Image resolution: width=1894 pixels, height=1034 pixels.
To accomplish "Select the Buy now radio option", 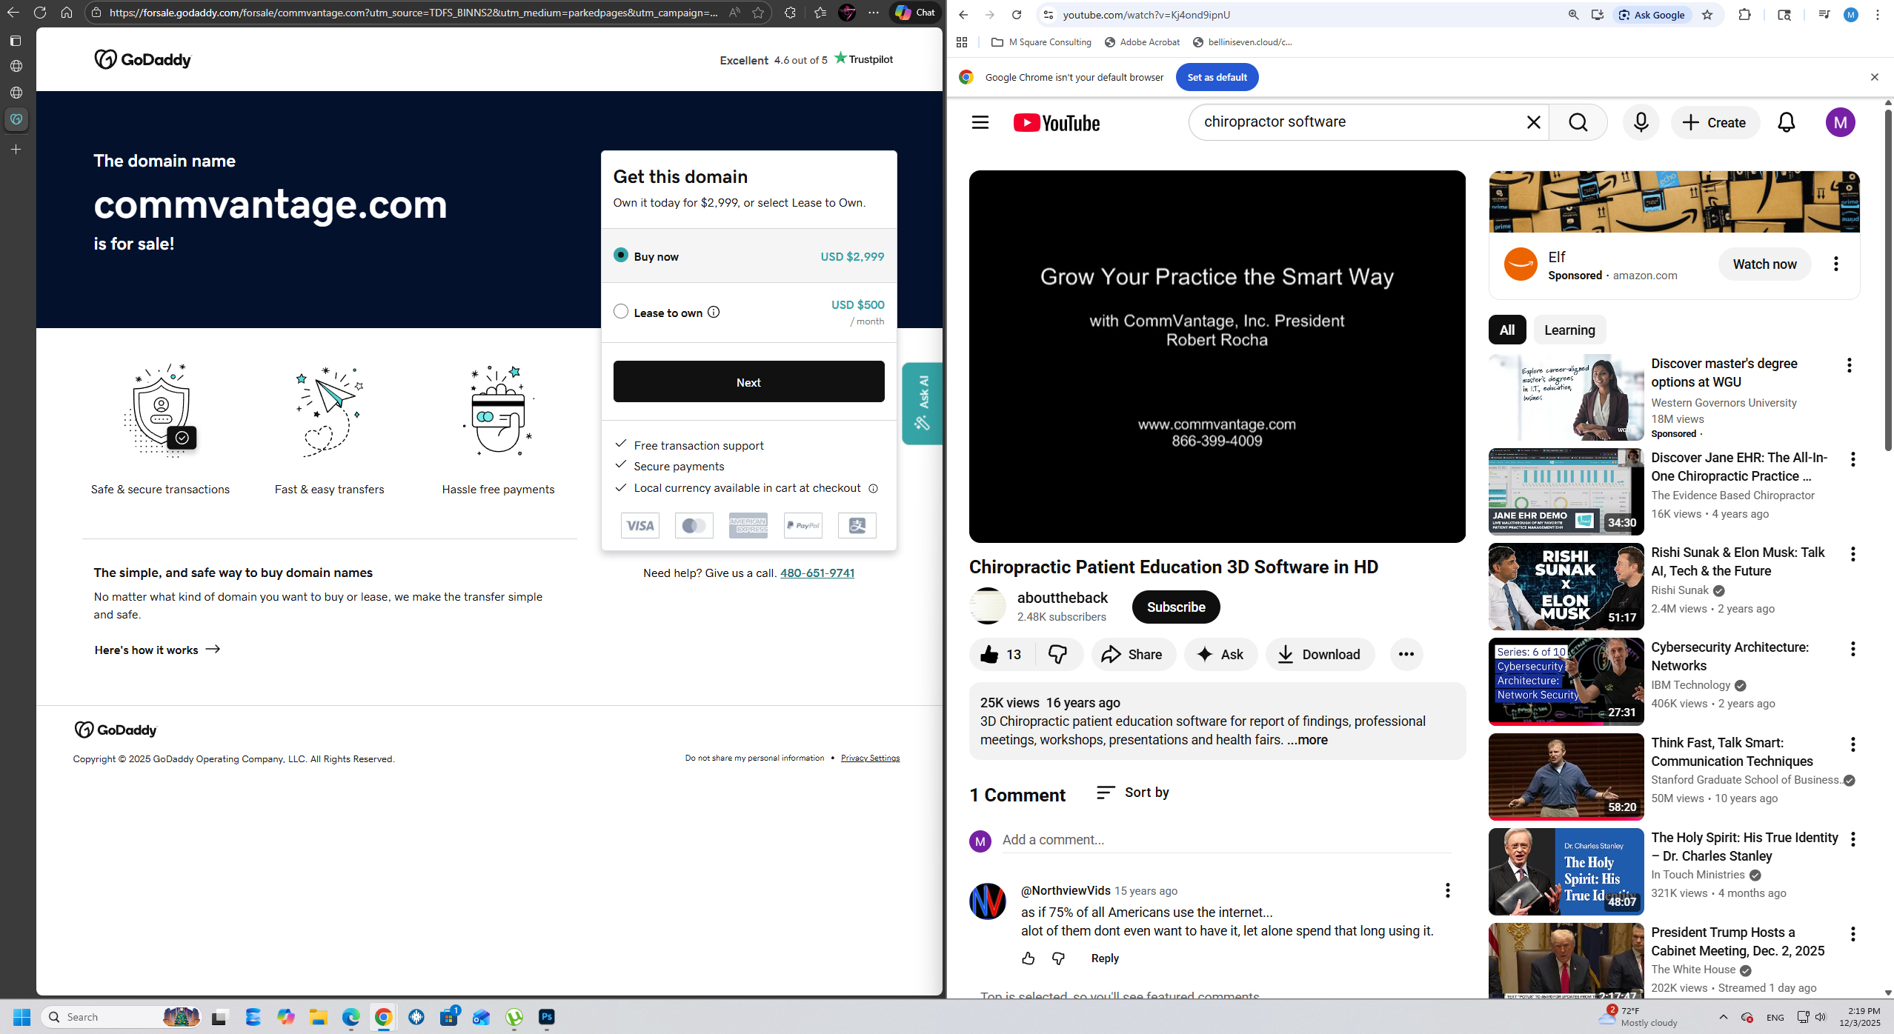I will point(621,256).
